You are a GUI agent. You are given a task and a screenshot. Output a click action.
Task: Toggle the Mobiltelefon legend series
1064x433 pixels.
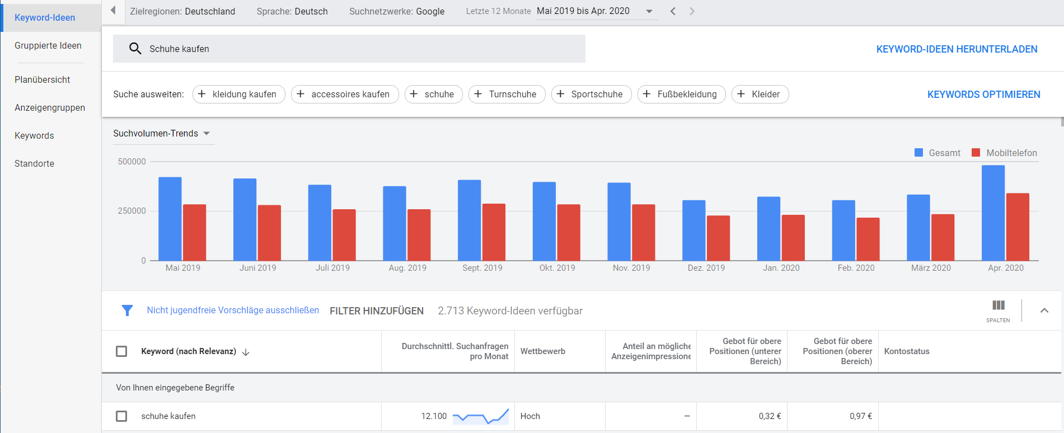[x=1005, y=153]
